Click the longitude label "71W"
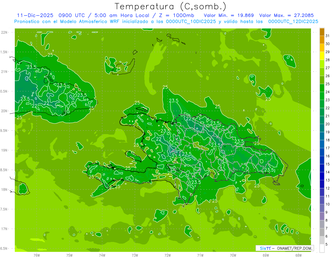The height and width of the screenshot is (259, 335). (x=200, y=255)
